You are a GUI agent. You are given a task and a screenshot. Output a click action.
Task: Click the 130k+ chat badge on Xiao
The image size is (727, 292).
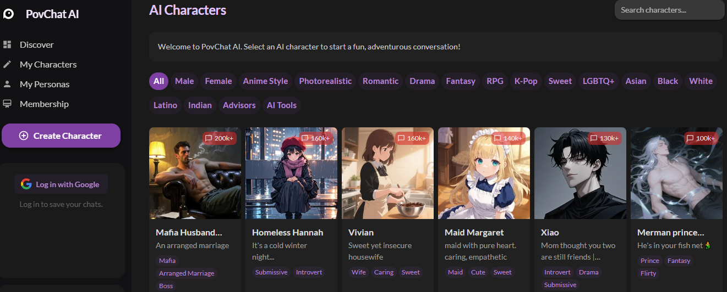click(x=605, y=138)
